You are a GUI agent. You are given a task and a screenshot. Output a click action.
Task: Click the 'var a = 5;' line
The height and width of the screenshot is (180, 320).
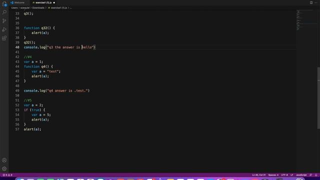tap(41, 115)
